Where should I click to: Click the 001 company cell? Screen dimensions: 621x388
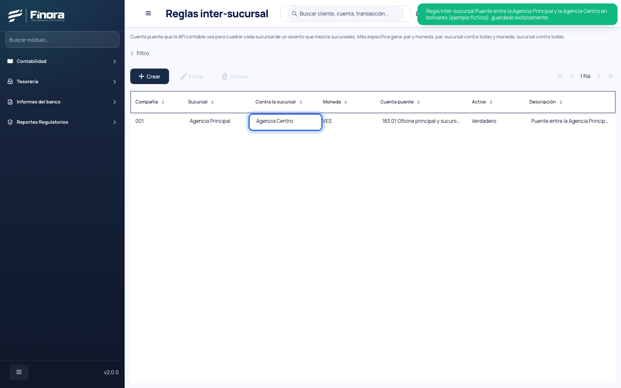[x=140, y=121]
